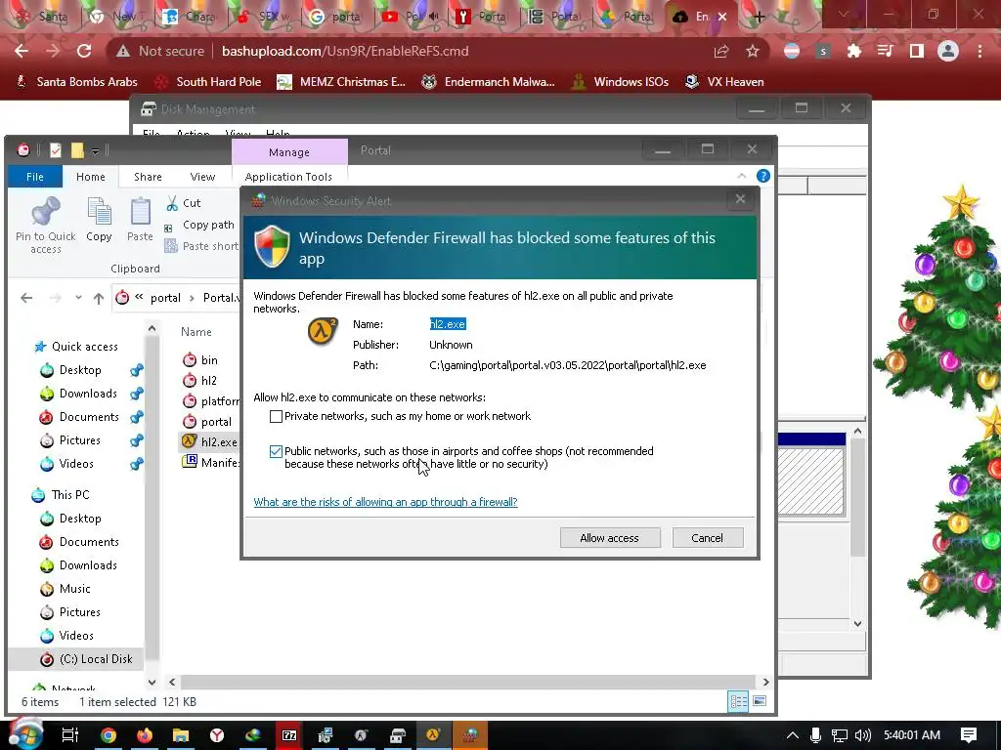Click new folder icon in title bar

(77, 150)
